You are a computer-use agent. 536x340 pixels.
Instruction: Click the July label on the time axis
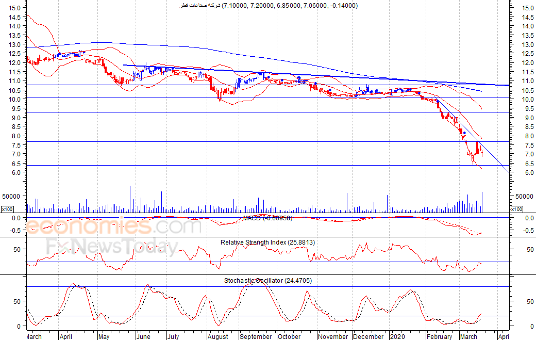(173, 336)
